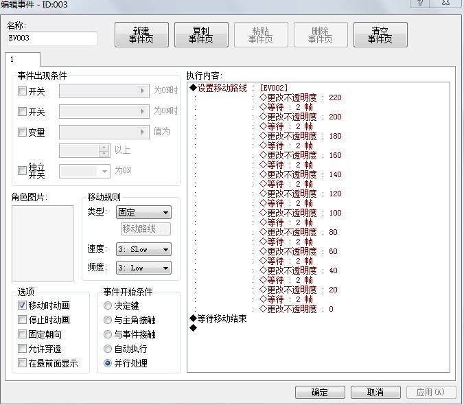Select the 自动执行 trigger radio button
Image resolution: width=464 pixels, height=405 pixels.
click(108, 349)
